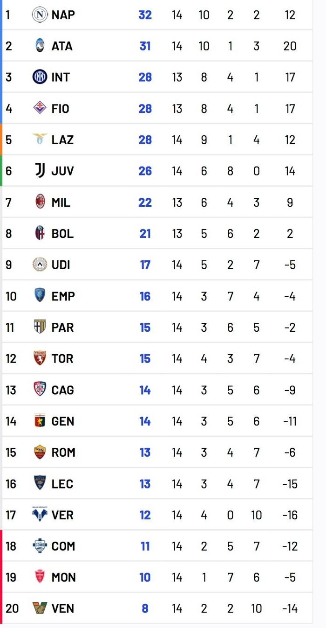The image size is (326, 628).
Task: Click the Udinese crest icon
Action: (x=40, y=265)
